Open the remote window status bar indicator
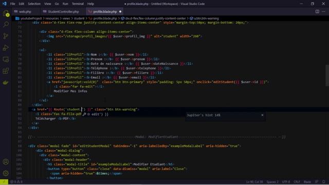This screenshot has height=185, width=329. pyautogui.click(x=4, y=182)
